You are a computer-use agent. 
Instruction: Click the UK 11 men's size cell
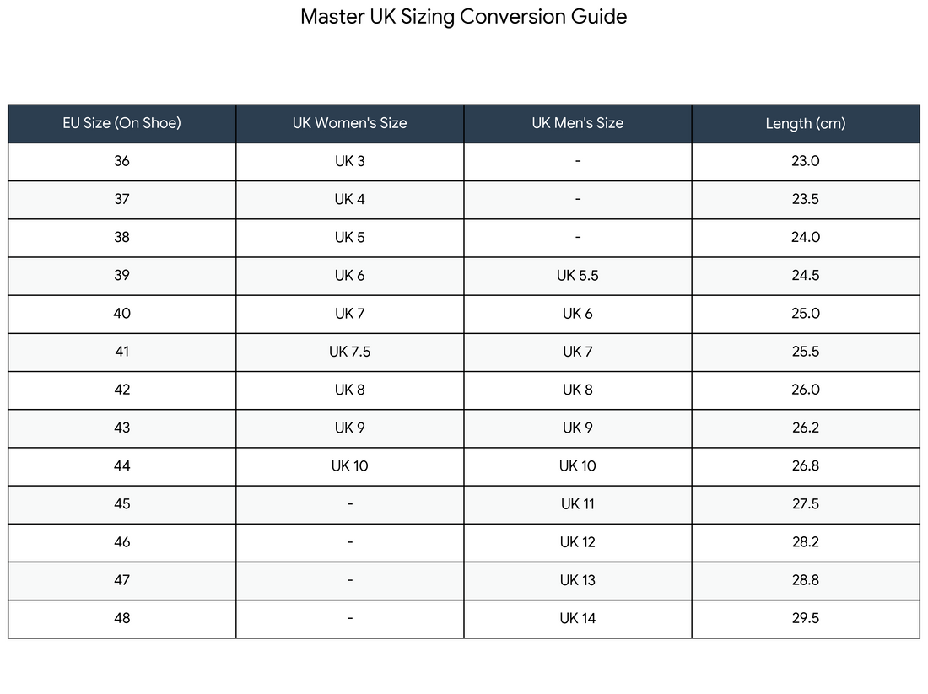tap(578, 504)
